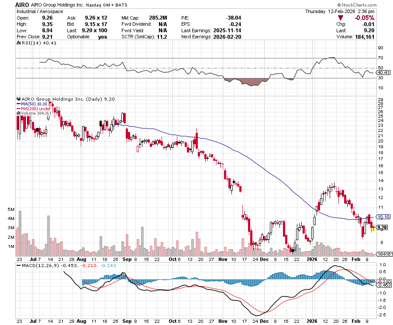The height and width of the screenshot is (325, 393).
Task: Click the P/E value -38.04
Action: pos(233,18)
